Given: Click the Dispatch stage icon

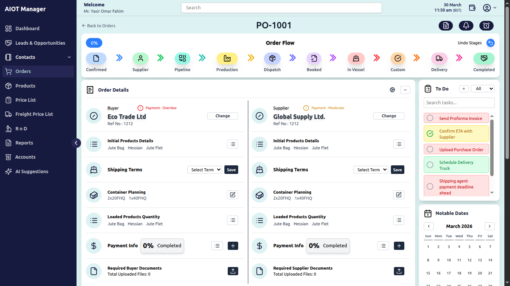Looking at the screenshot, I should (x=272, y=58).
